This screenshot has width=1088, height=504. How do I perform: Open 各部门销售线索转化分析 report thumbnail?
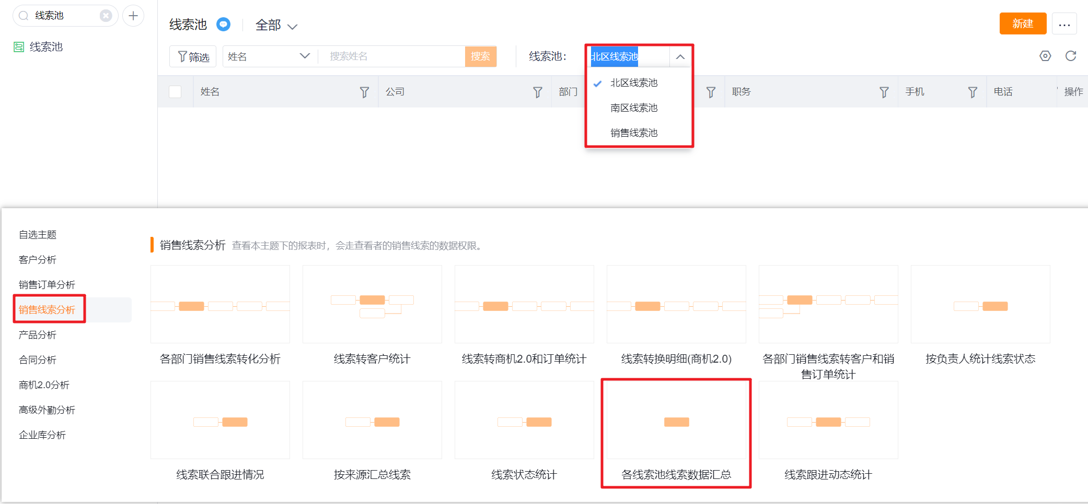(x=220, y=304)
